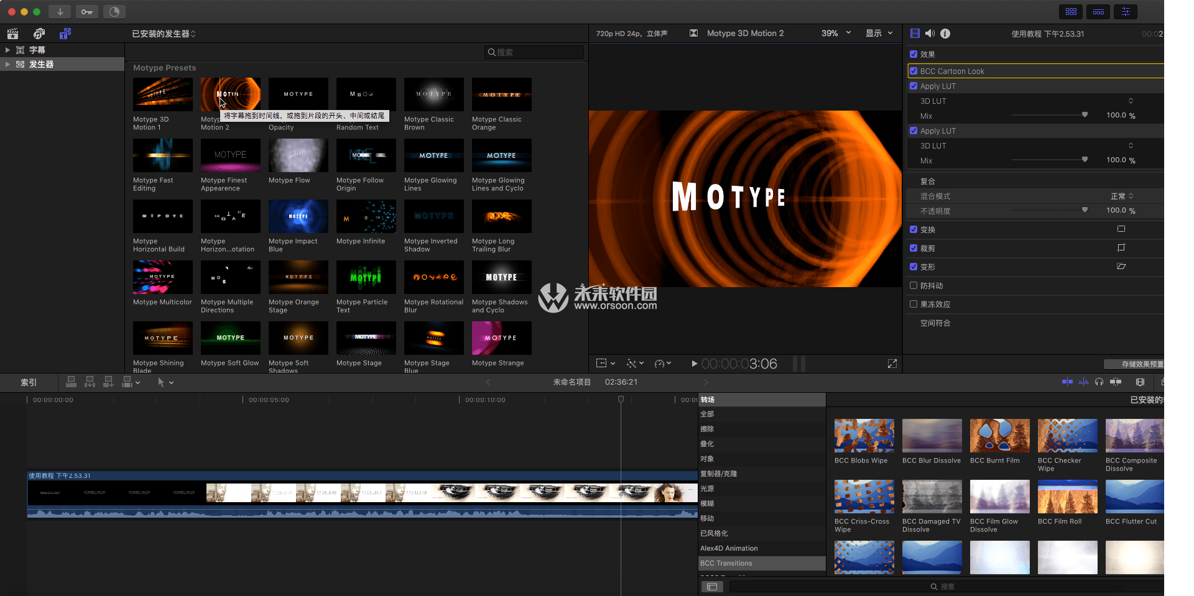Click the append clip to storyline icon
This screenshot has height=596, width=1194.
tap(108, 382)
